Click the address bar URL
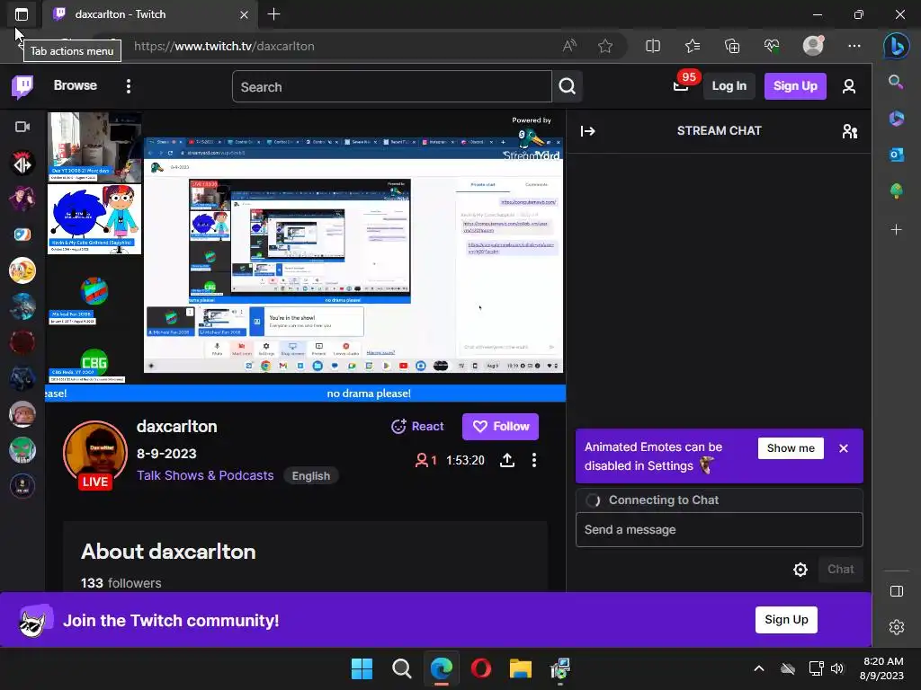Screen dimensions: 921x690 [224, 46]
